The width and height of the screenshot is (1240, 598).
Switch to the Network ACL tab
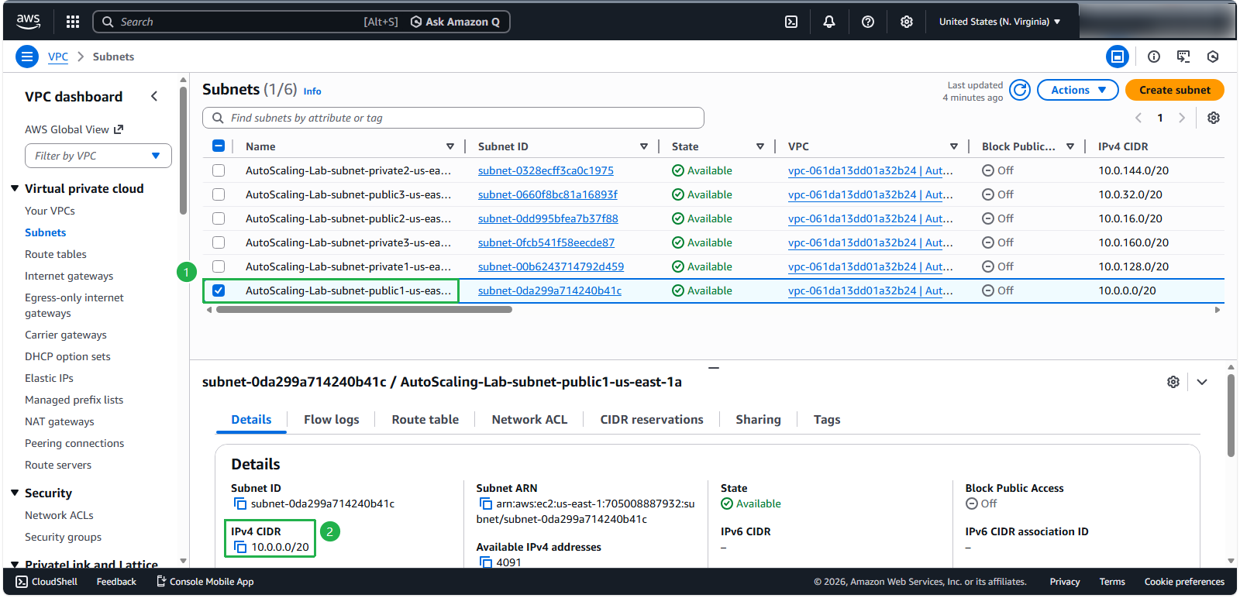coord(529,419)
